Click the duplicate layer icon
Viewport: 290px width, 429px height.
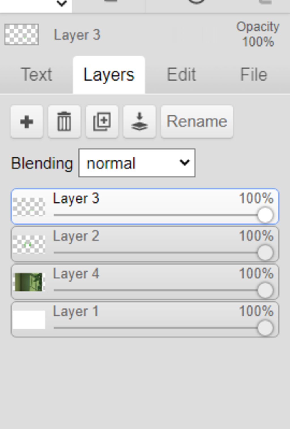coord(102,122)
